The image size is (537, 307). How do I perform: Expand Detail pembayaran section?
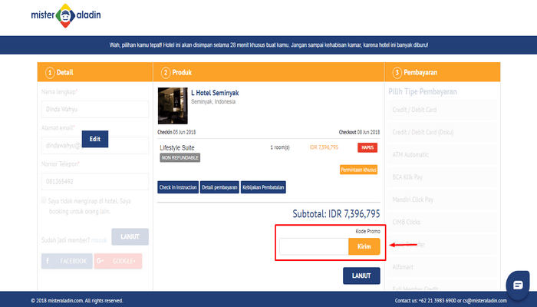point(219,187)
